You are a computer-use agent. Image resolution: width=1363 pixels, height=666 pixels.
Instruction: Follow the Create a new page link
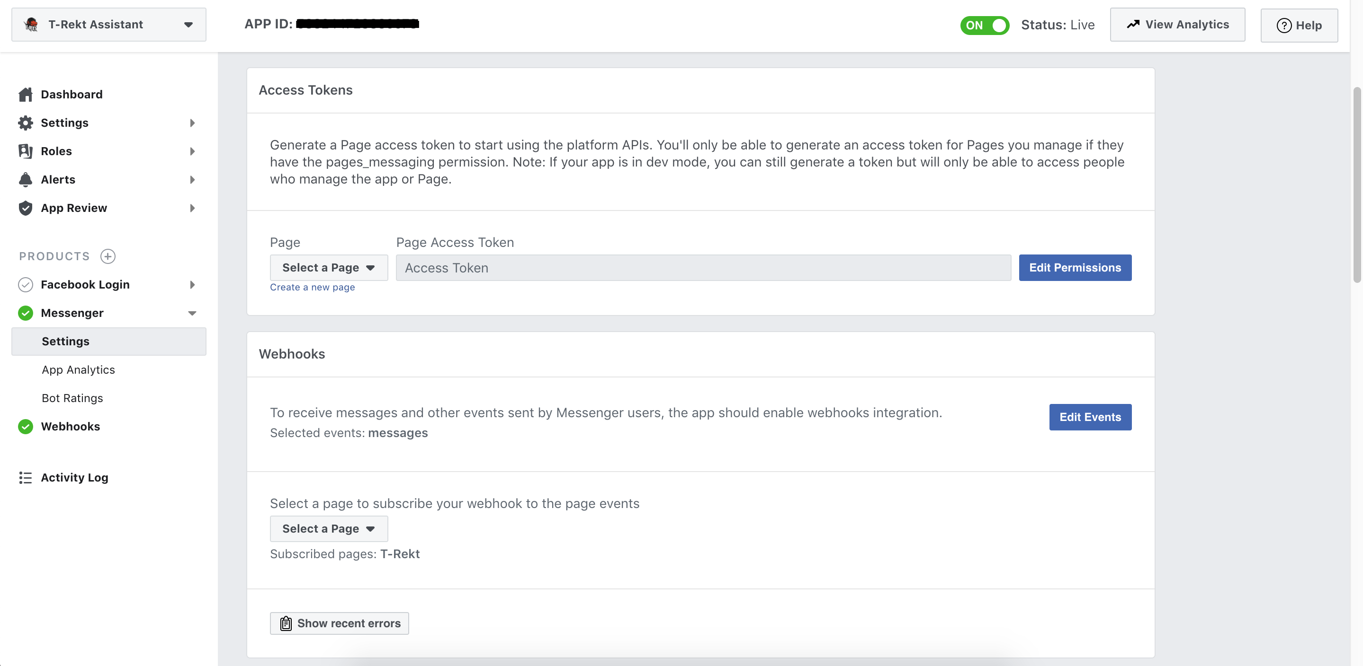click(x=312, y=287)
